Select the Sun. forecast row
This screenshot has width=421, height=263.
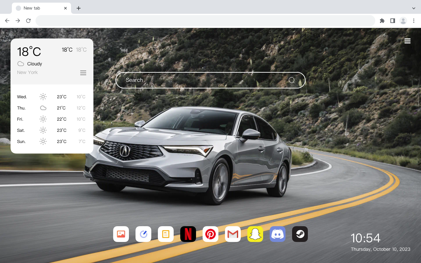click(x=52, y=141)
